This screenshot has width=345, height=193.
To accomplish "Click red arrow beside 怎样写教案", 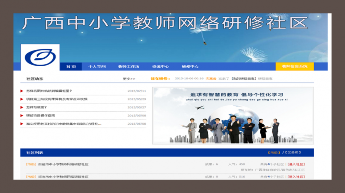I will click(22, 107).
